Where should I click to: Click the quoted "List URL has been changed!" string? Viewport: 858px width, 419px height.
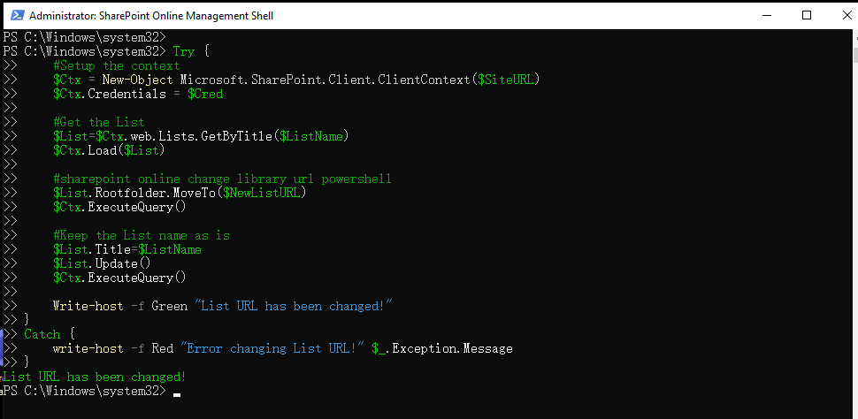[x=294, y=306]
